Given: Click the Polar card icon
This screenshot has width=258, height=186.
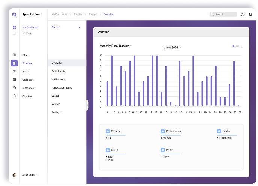Looking at the screenshot, I should [x=163, y=150].
